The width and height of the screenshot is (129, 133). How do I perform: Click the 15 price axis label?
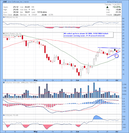click(x=123, y=74)
